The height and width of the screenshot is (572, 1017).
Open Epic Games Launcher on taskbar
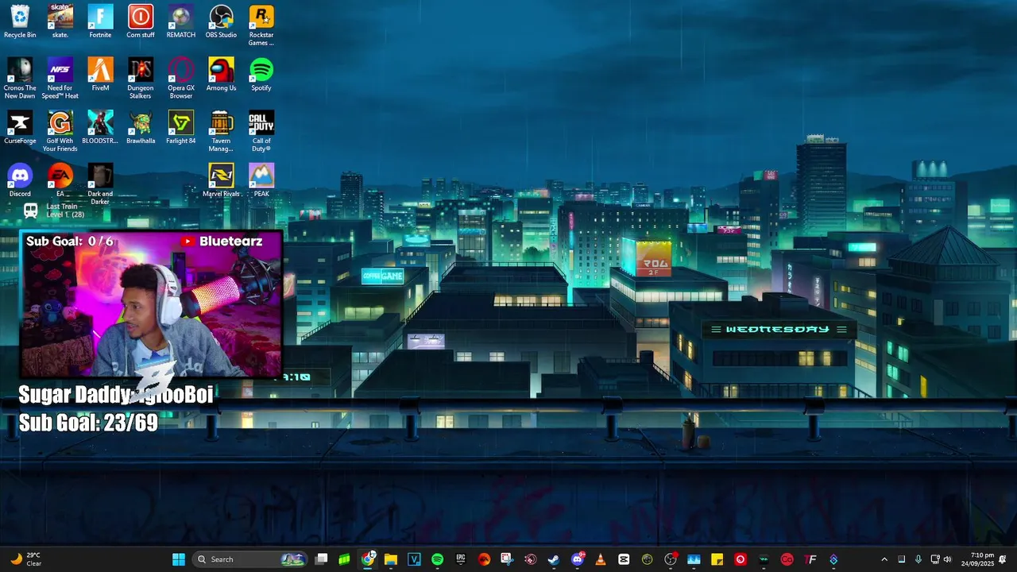point(460,559)
